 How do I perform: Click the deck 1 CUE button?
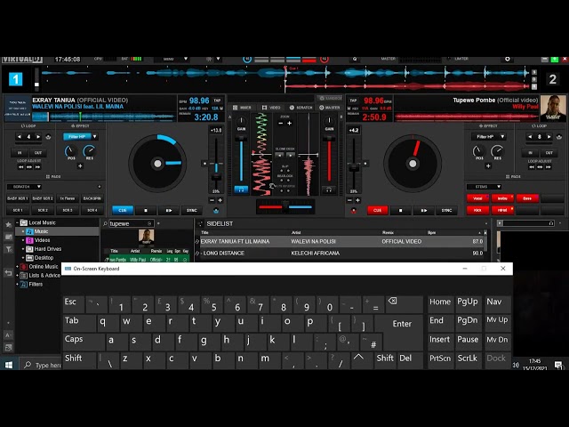123,210
